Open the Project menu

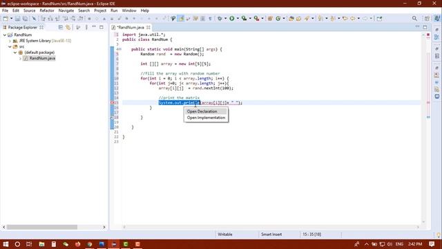(x=100, y=10)
